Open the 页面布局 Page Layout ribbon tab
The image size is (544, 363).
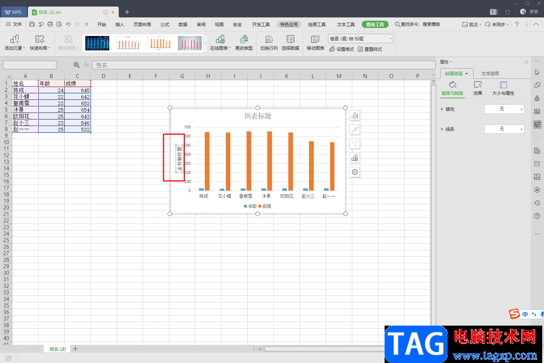142,24
